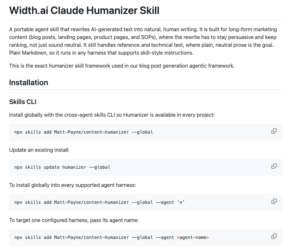
Task: Click the '*' wildcard string in the code block
Action: pyautogui.click(x=181, y=202)
